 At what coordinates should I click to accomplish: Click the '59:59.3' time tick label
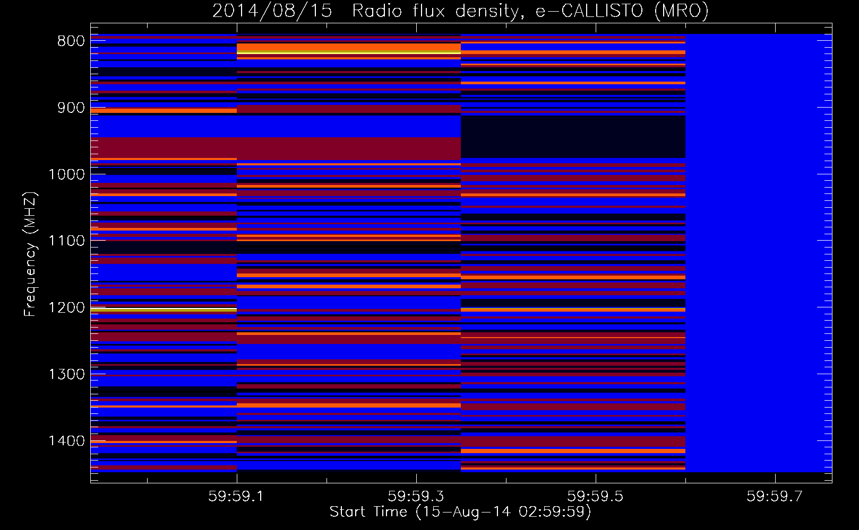[416, 496]
